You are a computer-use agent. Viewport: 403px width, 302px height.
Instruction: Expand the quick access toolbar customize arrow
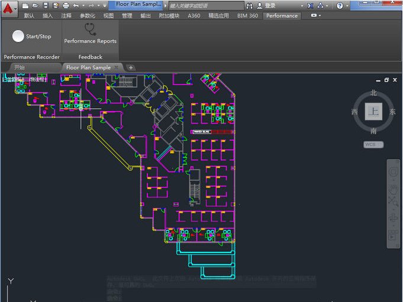pyautogui.click(x=105, y=5)
